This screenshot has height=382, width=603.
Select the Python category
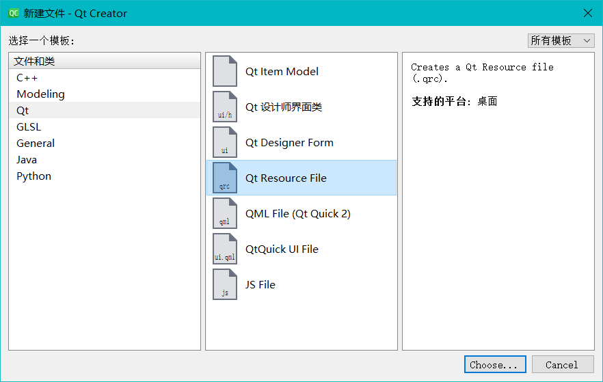click(105, 176)
